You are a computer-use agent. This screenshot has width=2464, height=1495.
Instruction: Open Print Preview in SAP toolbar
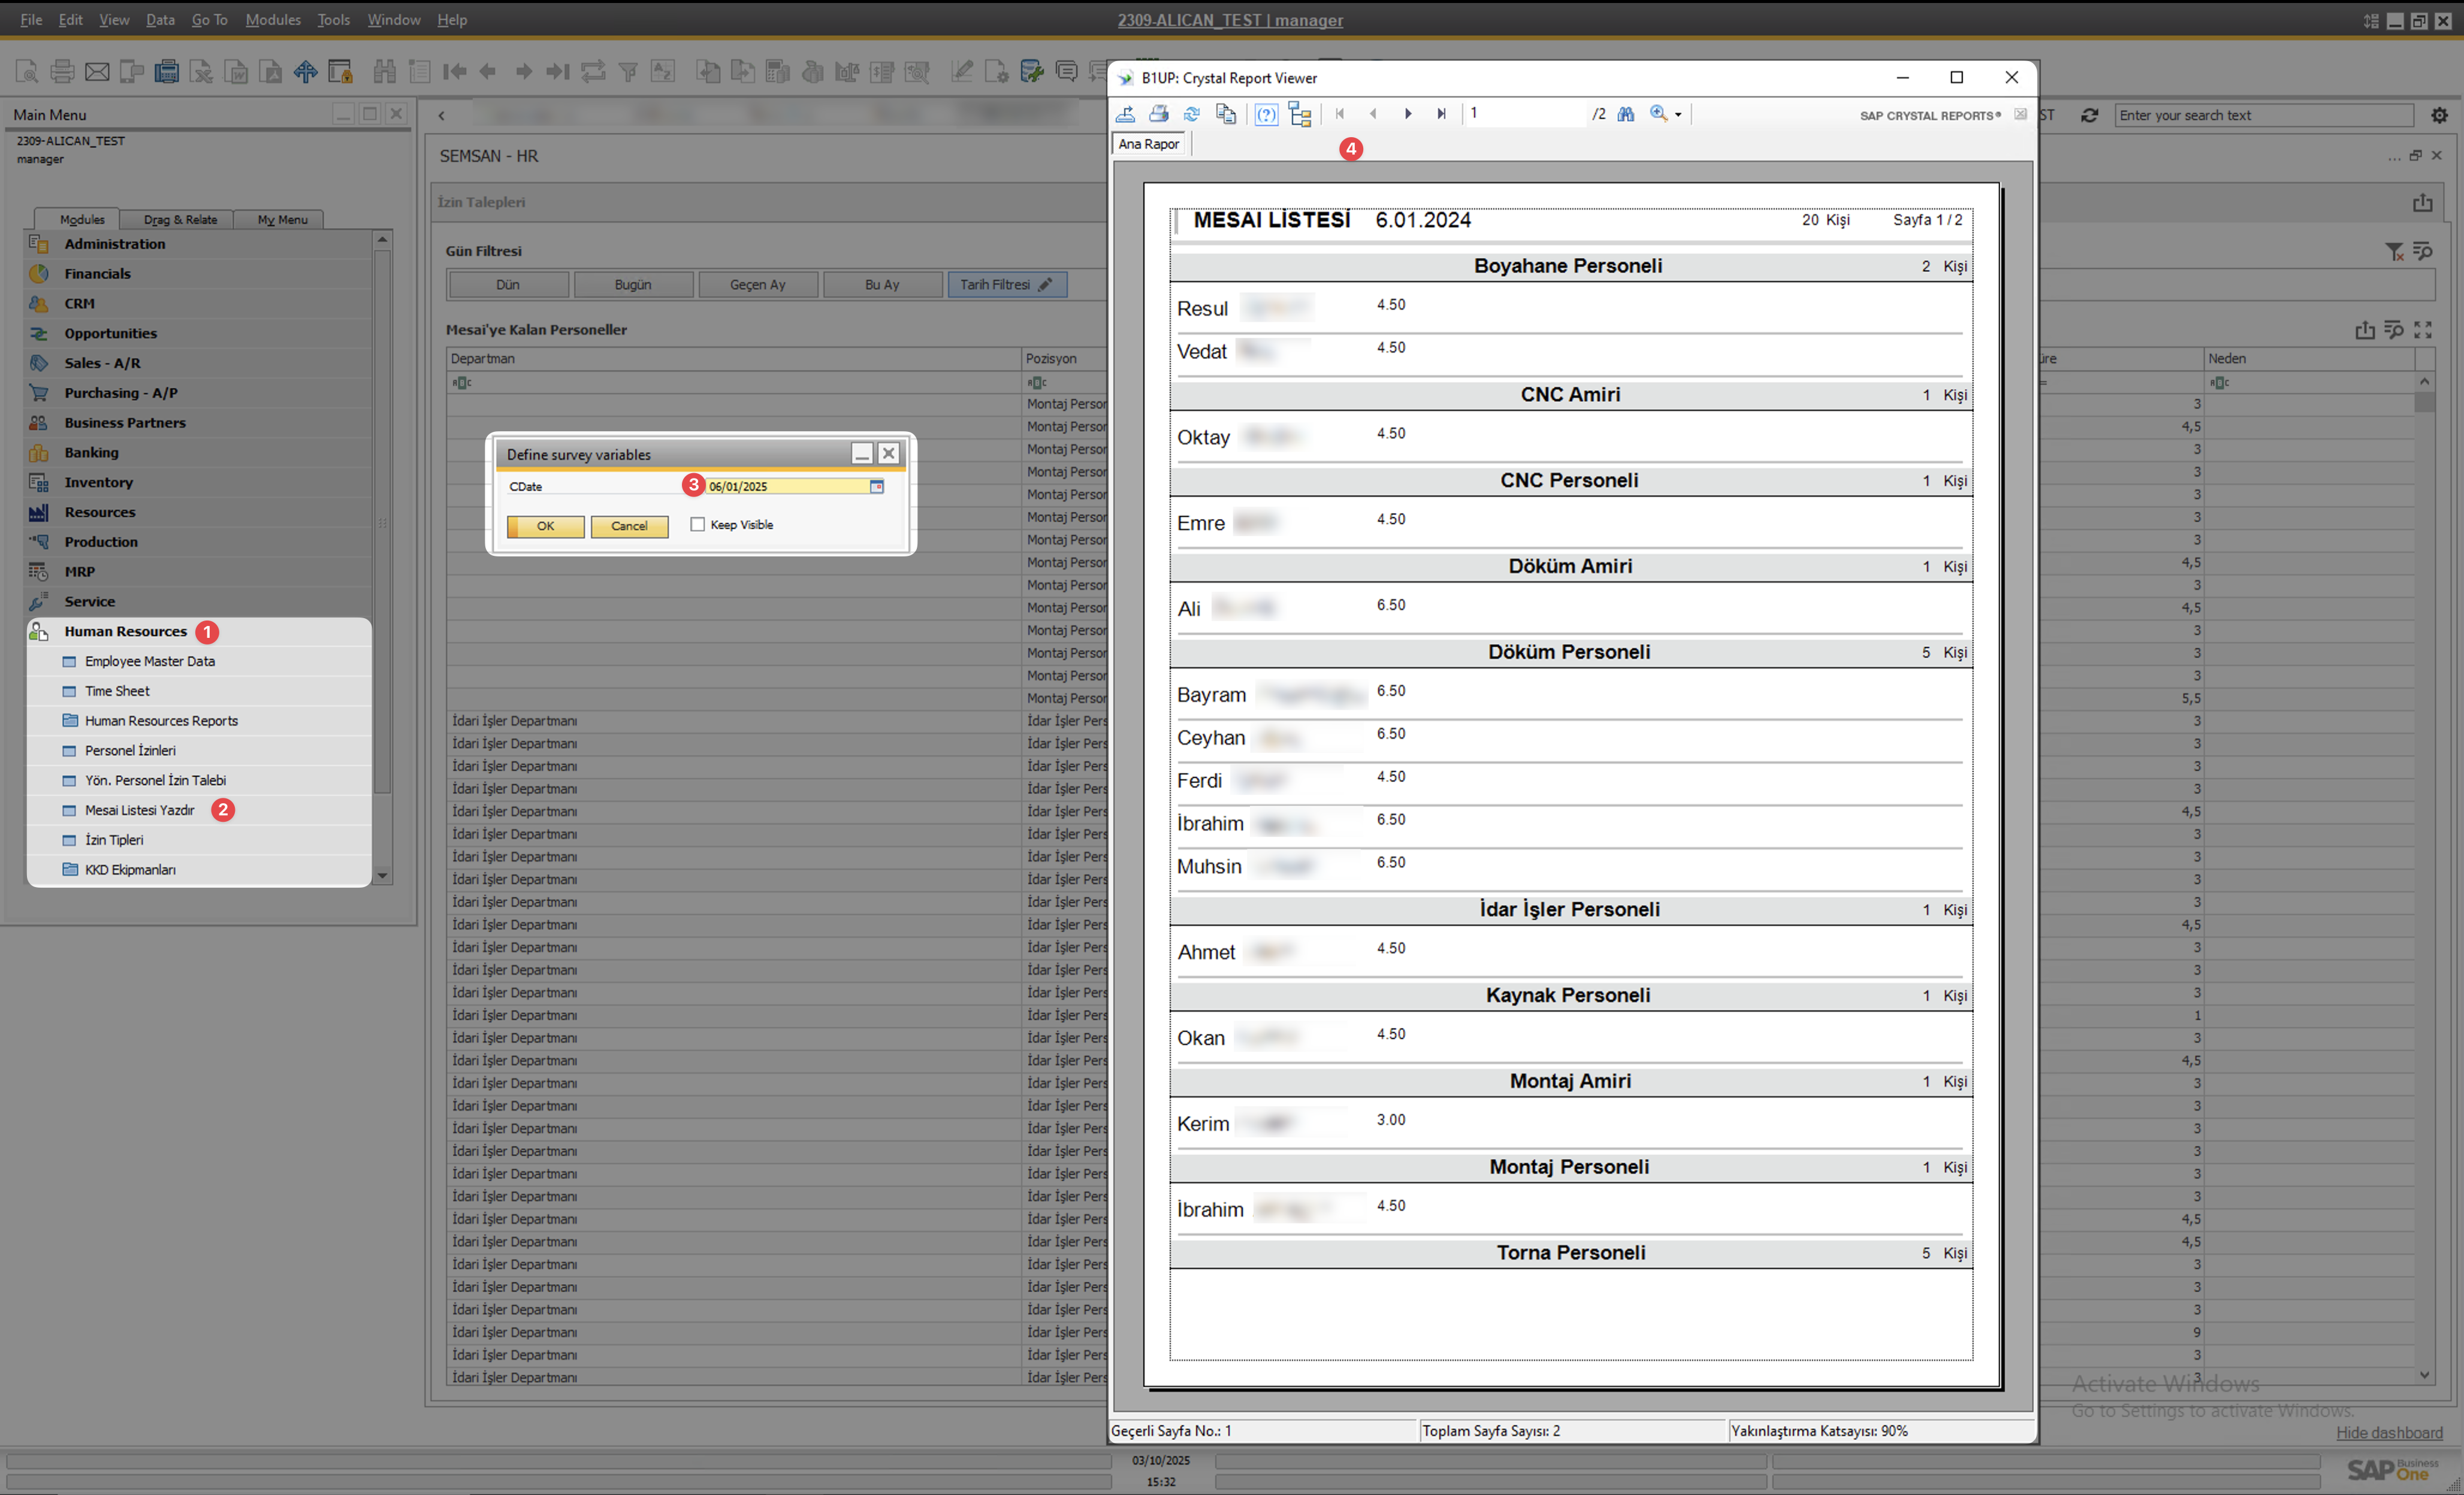[27, 71]
